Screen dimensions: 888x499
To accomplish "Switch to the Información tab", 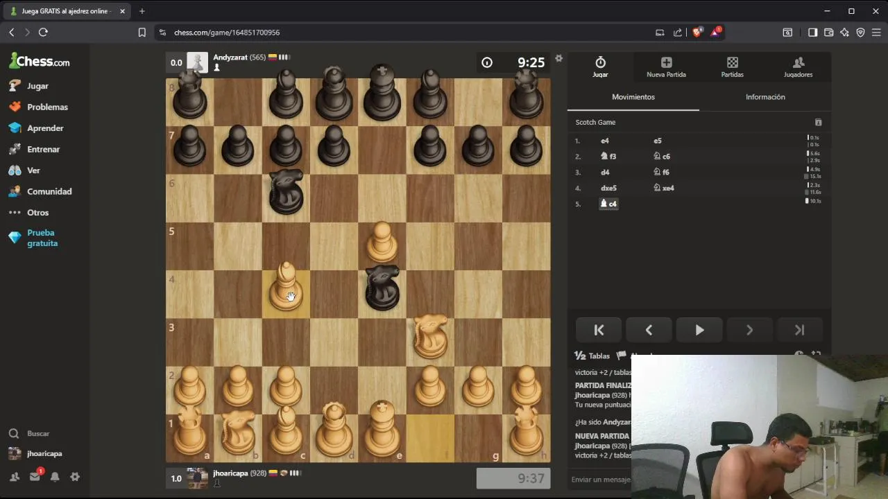I will (765, 97).
